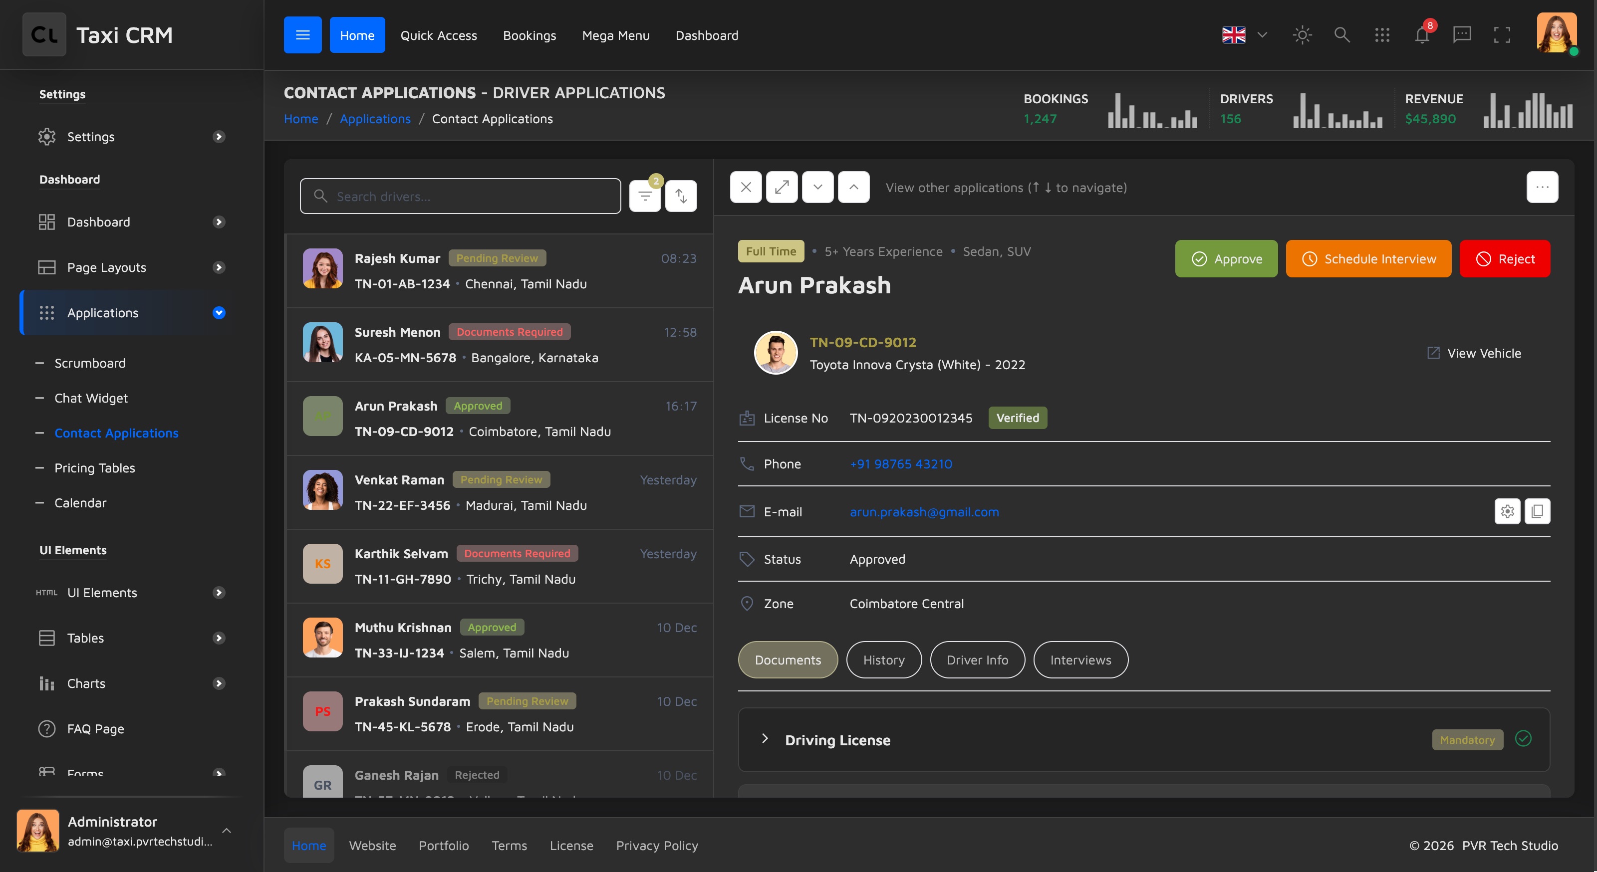Go to next application with down chevron

tap(818, 187)
